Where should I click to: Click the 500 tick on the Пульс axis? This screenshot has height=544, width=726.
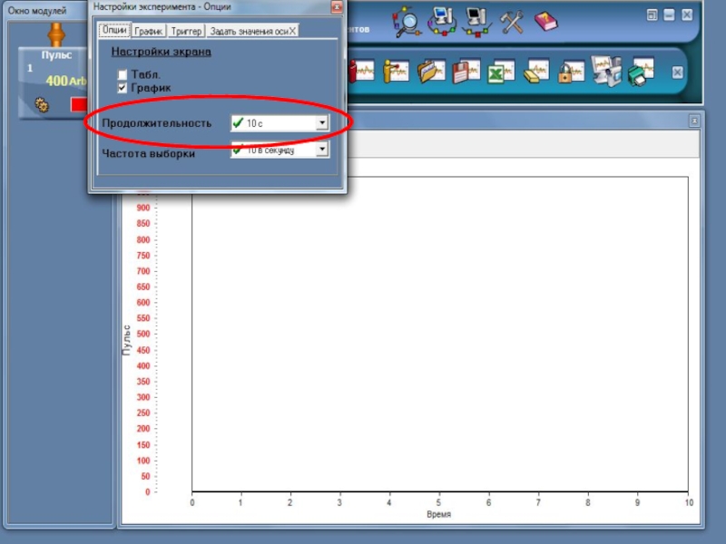143,334
